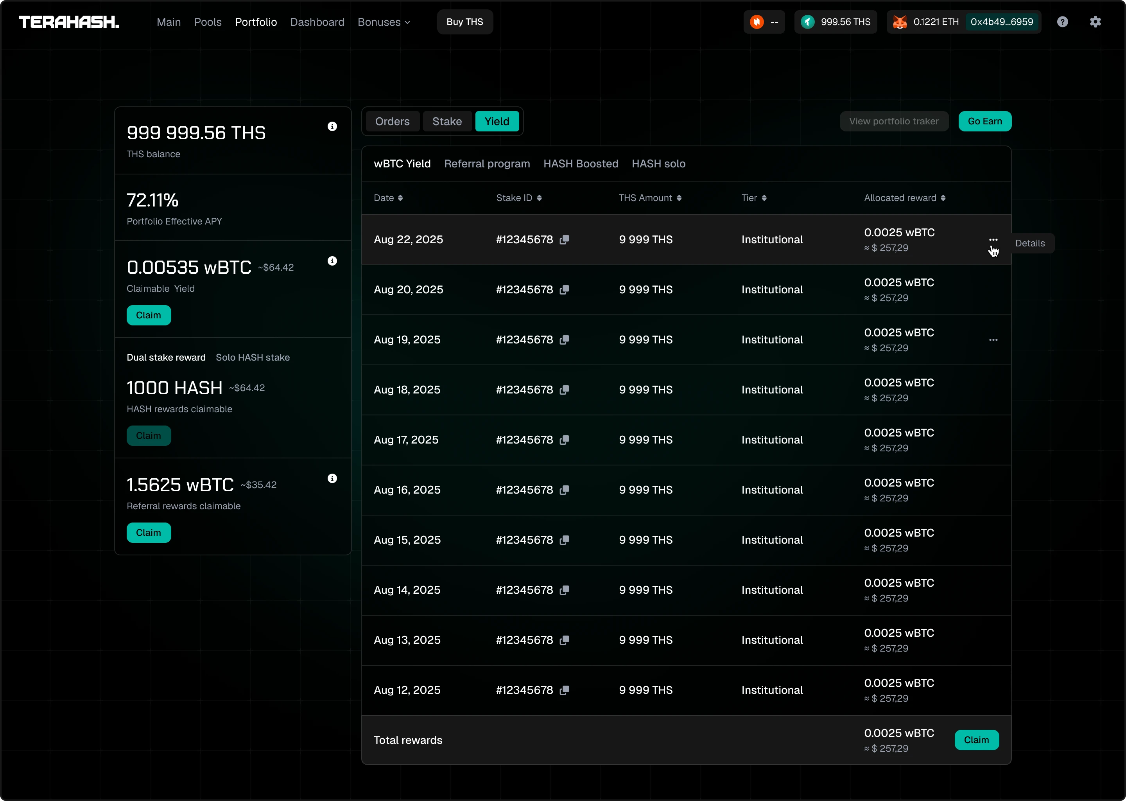Click the Total rewards label
This screenshot has height=801, width=1126.
(408, 740)
